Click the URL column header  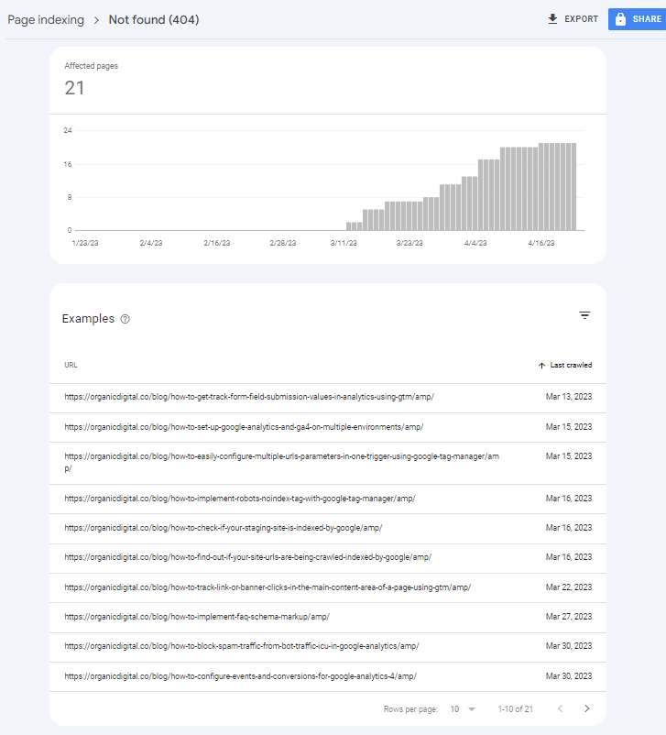71,365
